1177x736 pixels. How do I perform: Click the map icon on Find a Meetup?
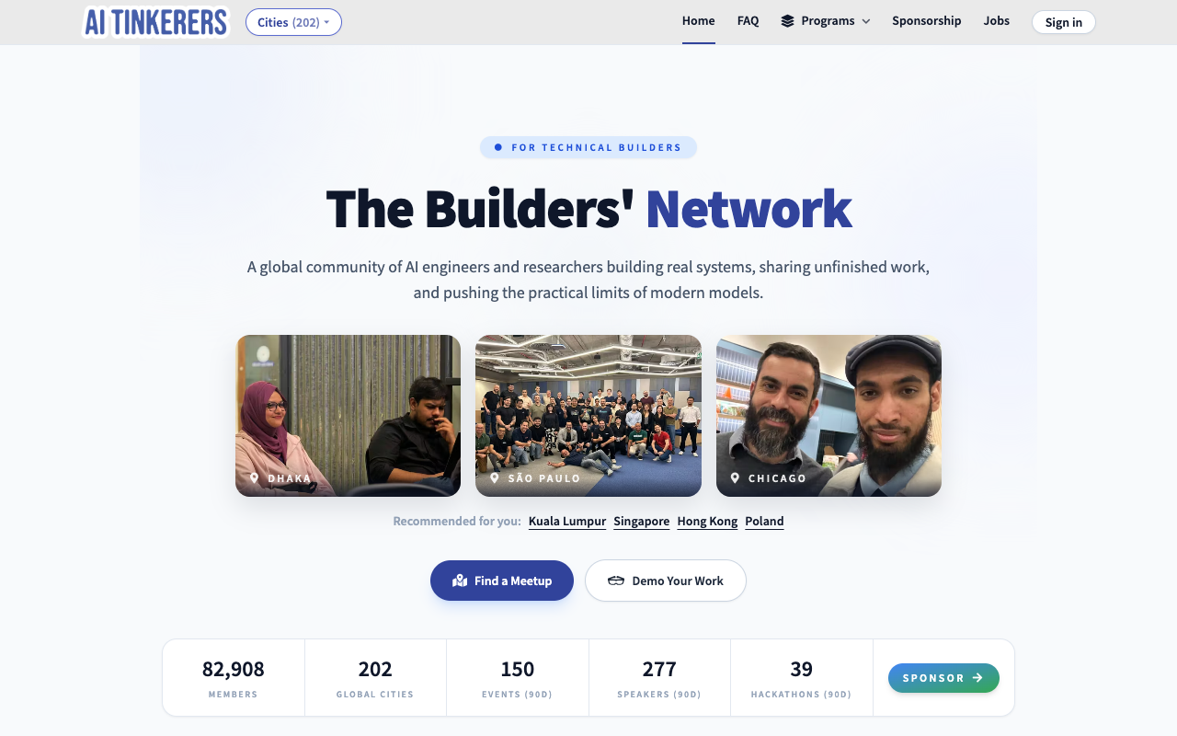click(x=460, y=581)
